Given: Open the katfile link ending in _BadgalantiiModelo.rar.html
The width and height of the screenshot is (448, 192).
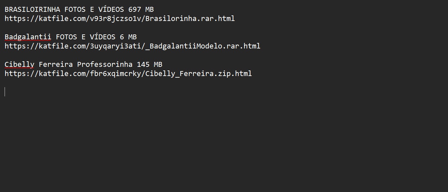Looking at the screenshot, I should point(133,46).
